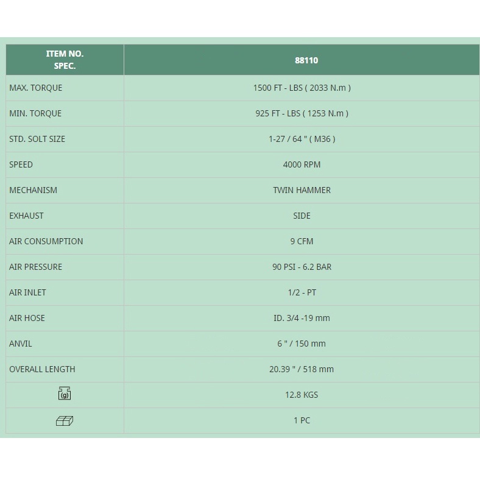480x480 pixels.
Task: Click the TWIN HAMMER mechanism value
Action: [x=302, y=190]
